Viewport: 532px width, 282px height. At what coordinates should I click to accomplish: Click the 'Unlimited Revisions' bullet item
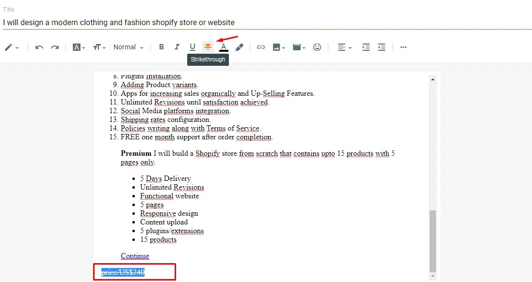click(x=172, y=187)
